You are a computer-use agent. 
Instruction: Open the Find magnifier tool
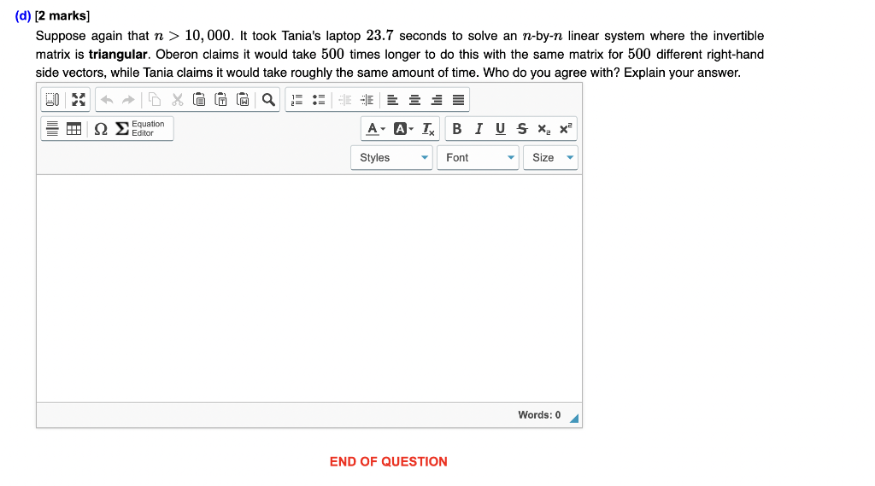point(268,100)
